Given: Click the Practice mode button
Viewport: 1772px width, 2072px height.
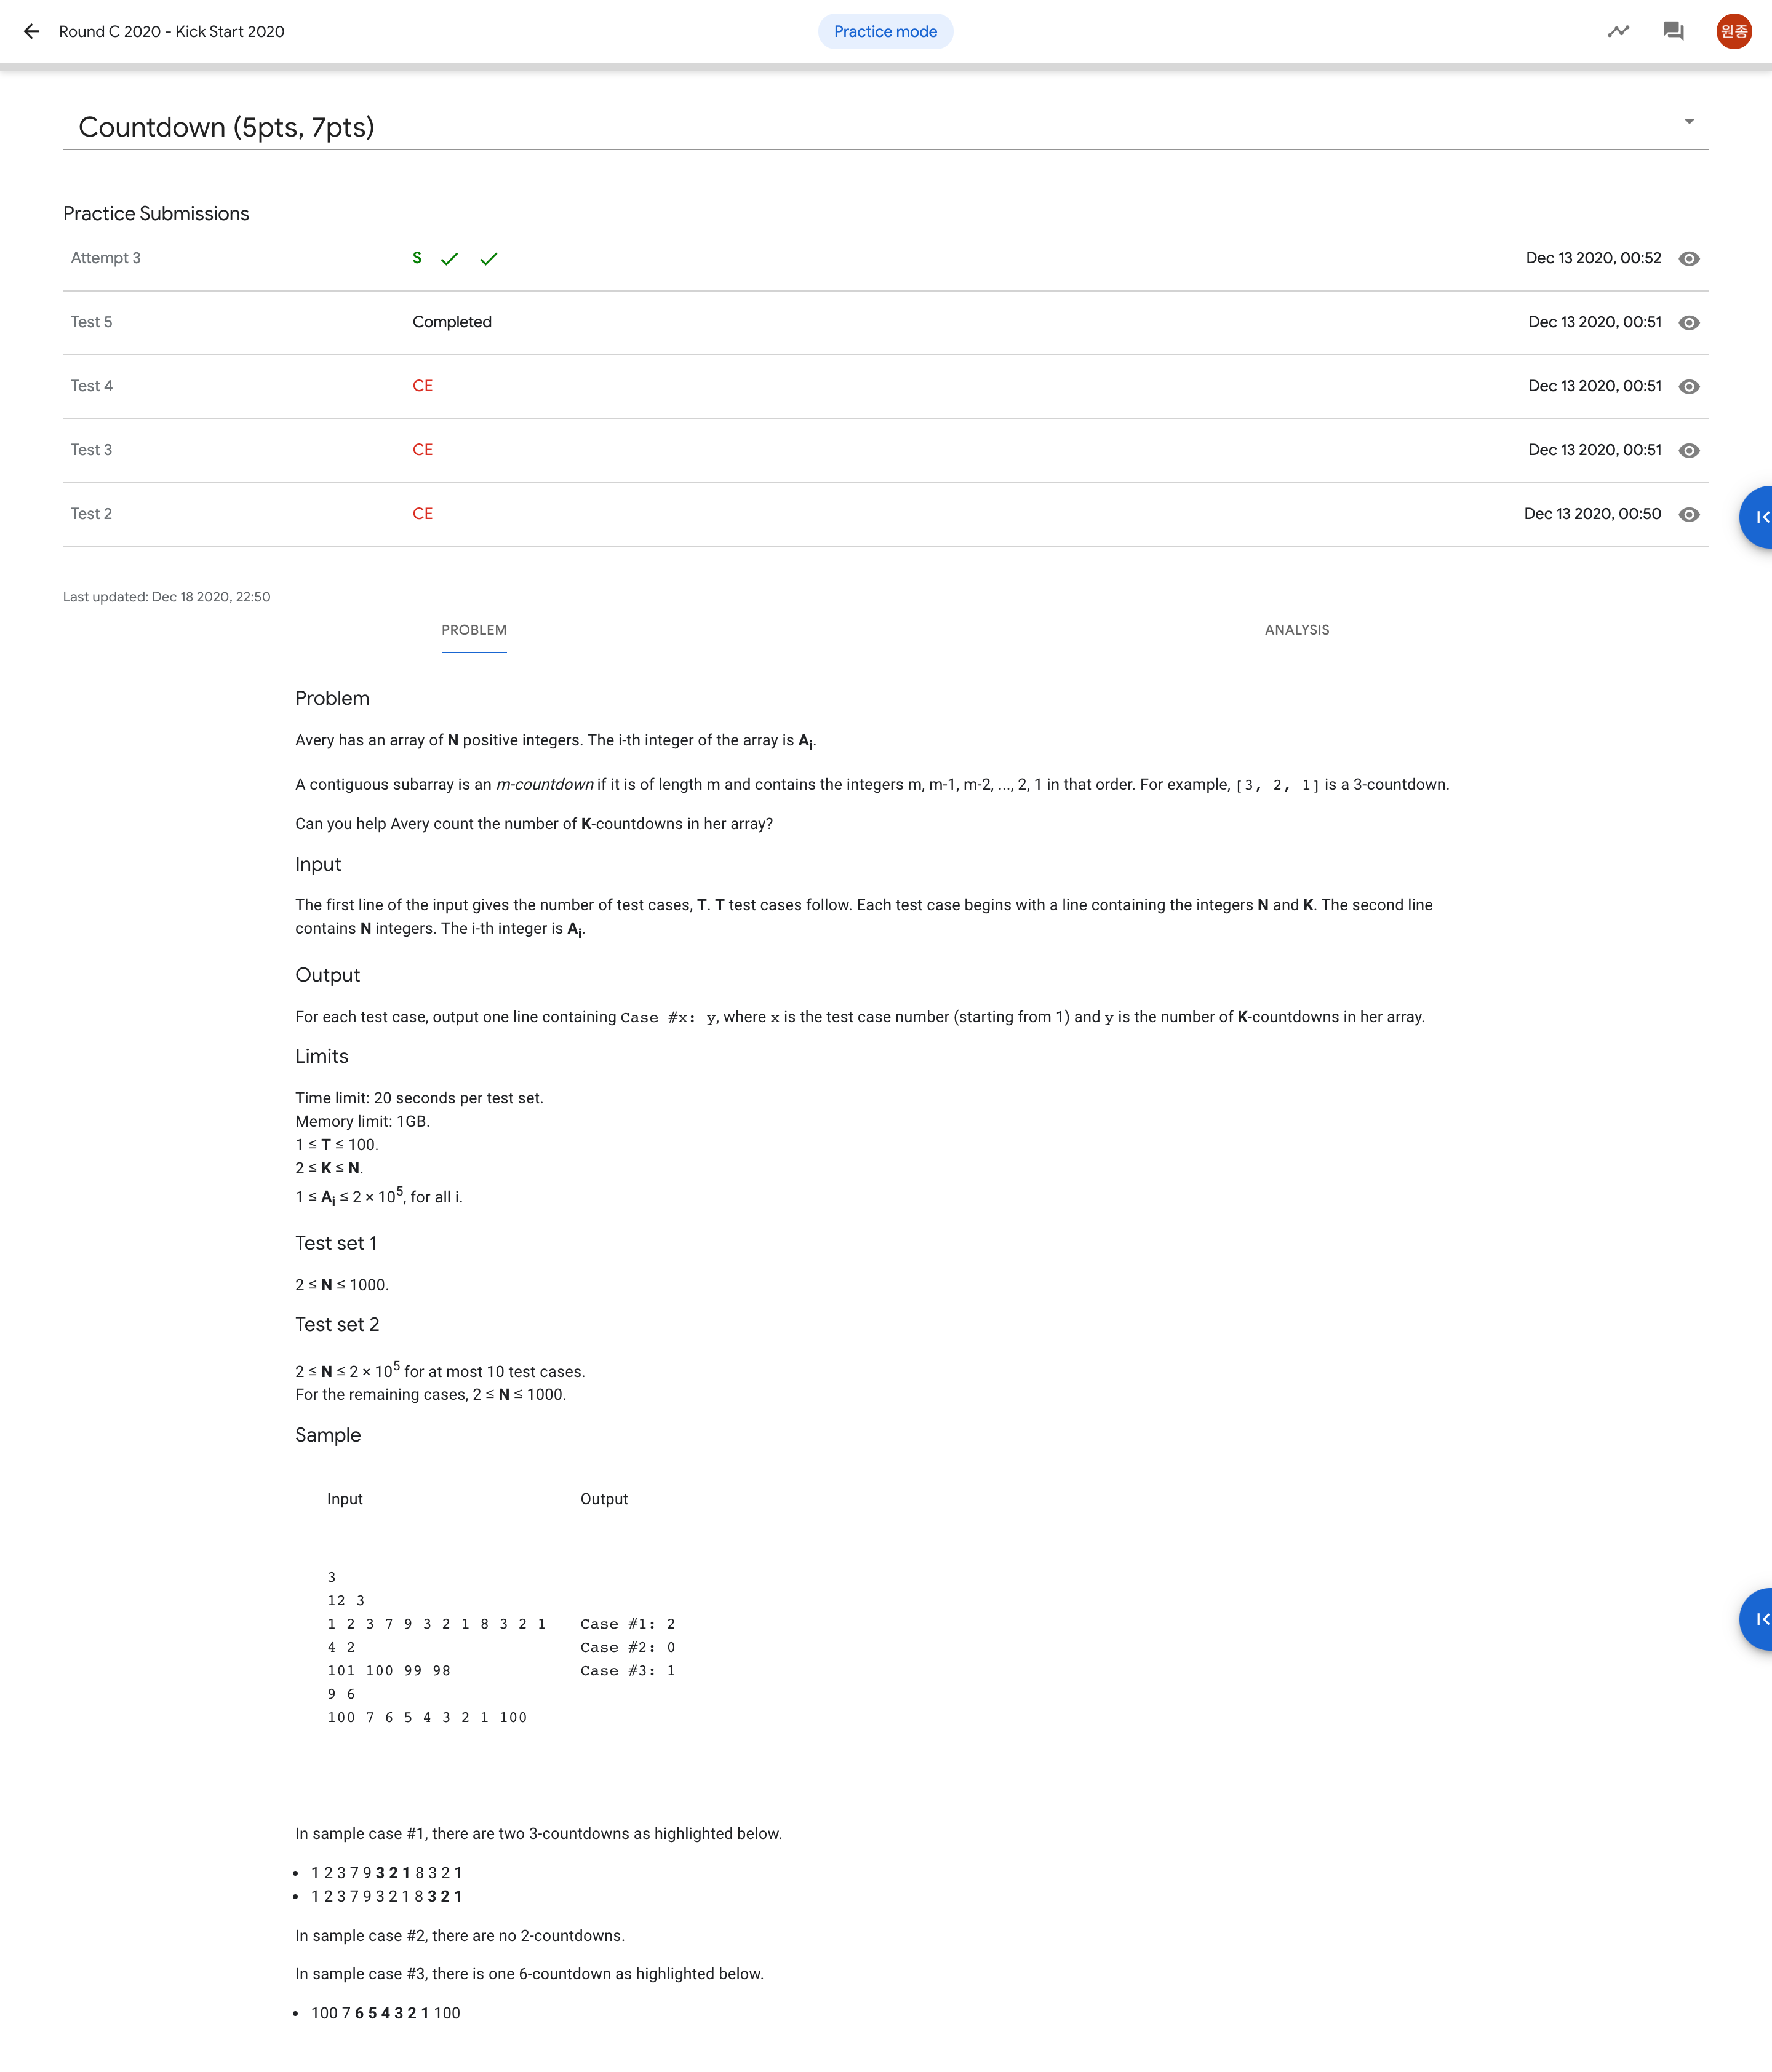Looking at the screenshot, I should 885,31.
